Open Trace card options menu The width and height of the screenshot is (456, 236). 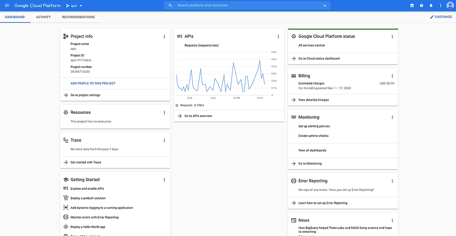click(x=164, y=140)
